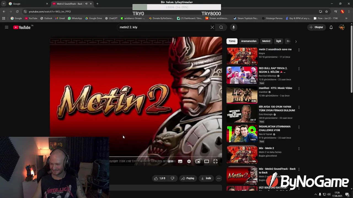Share the video with Paylaş
The image size is (353, 198).
(188, 178)
